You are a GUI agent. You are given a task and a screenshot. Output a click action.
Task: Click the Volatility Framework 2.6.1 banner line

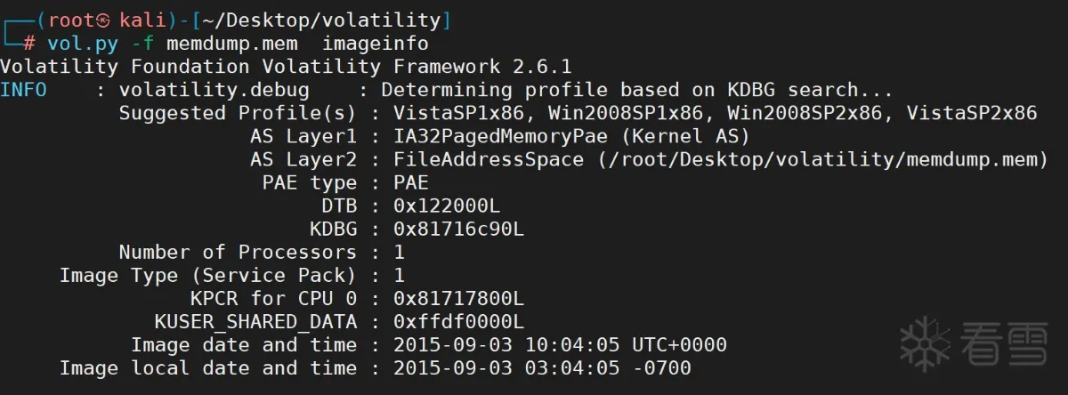[x=286, y=67]
